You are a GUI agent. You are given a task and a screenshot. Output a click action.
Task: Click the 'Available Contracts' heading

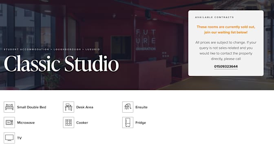[214, 17]
